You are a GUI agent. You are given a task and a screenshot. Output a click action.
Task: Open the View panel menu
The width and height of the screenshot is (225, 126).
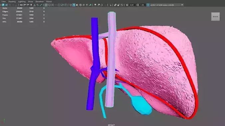(x=3, y=2)
